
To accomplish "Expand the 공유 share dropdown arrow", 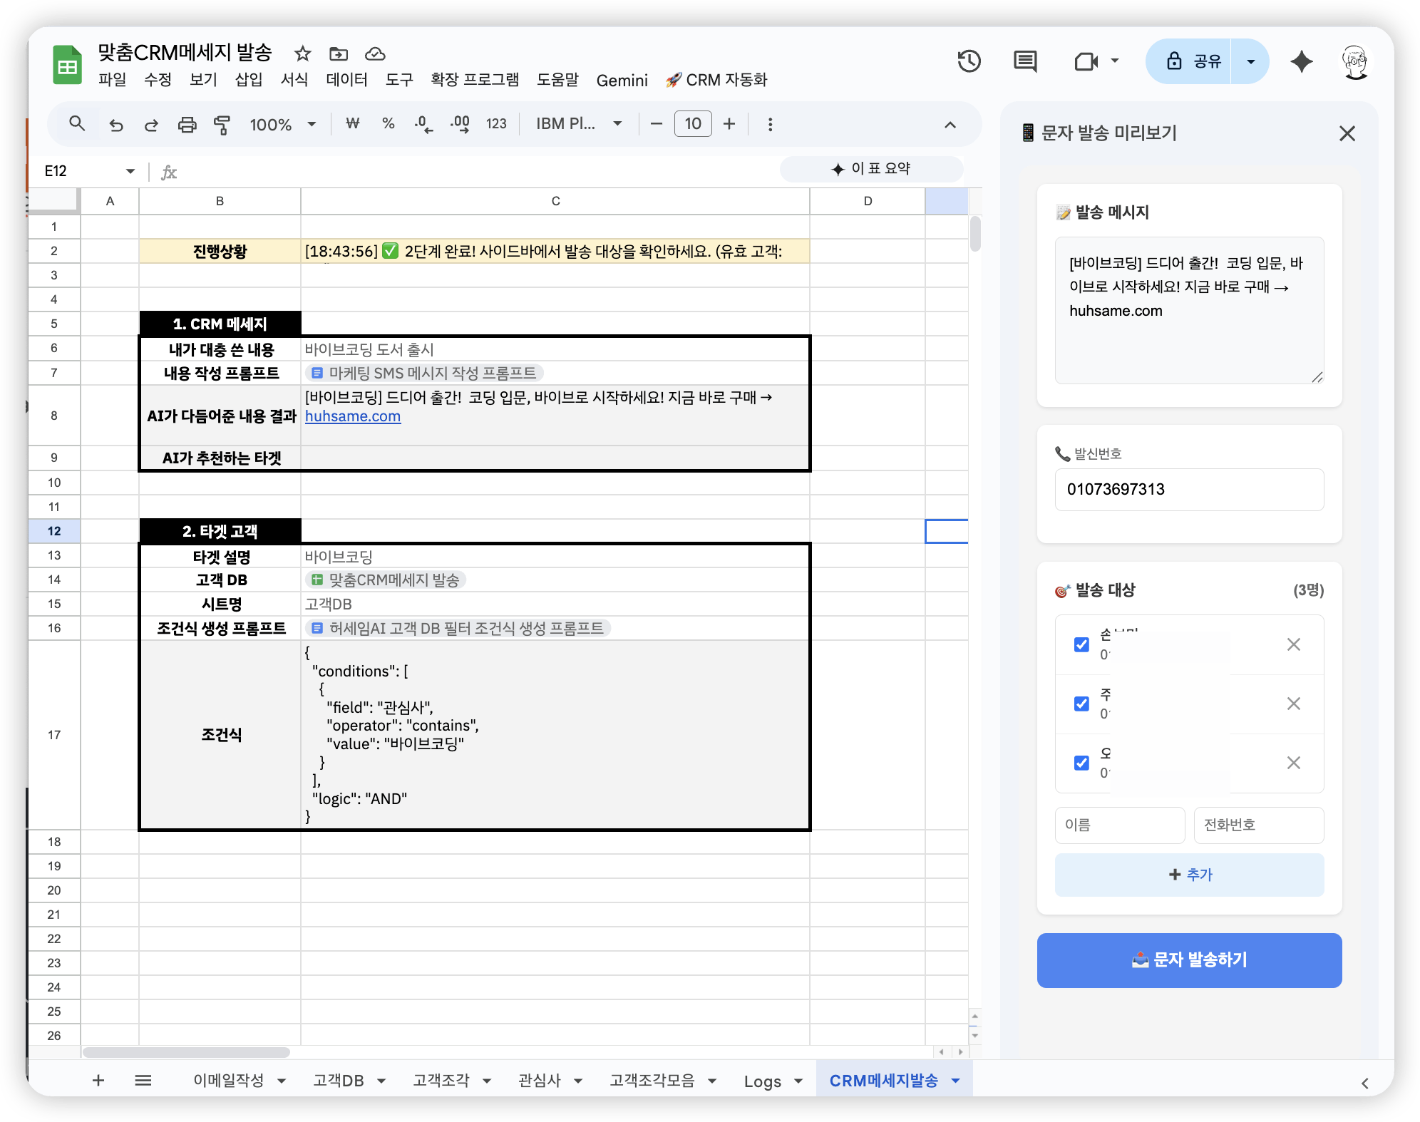I will [1250, 61].
